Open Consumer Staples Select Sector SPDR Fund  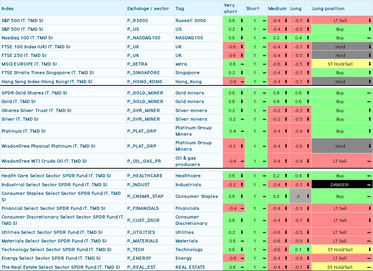pos(61,196)
